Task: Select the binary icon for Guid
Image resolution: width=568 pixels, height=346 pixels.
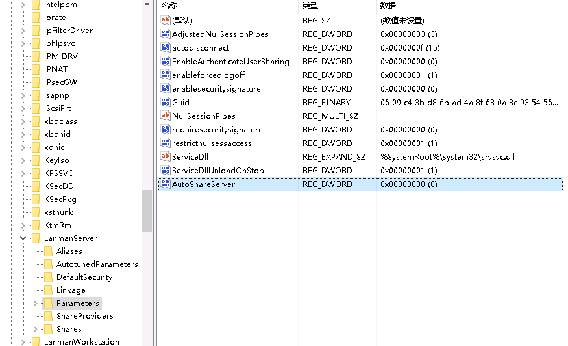Action: pyautogui.click(x=165, y=103)
